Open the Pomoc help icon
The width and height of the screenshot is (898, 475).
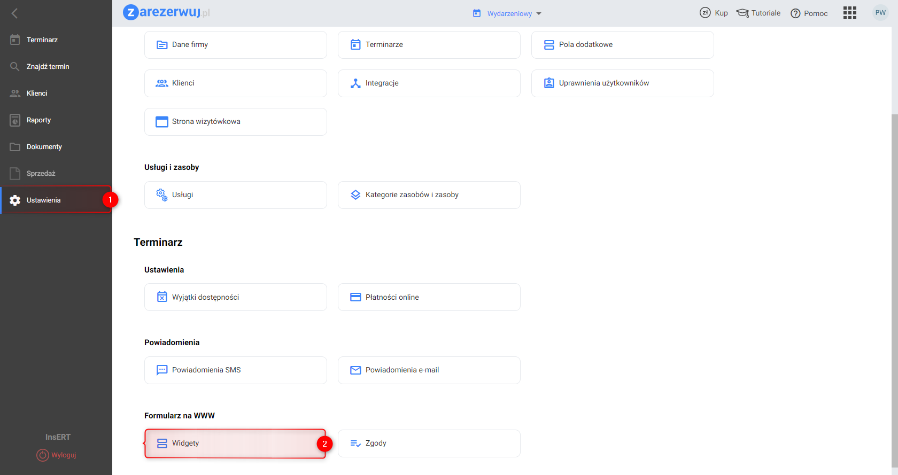[795, 13]
